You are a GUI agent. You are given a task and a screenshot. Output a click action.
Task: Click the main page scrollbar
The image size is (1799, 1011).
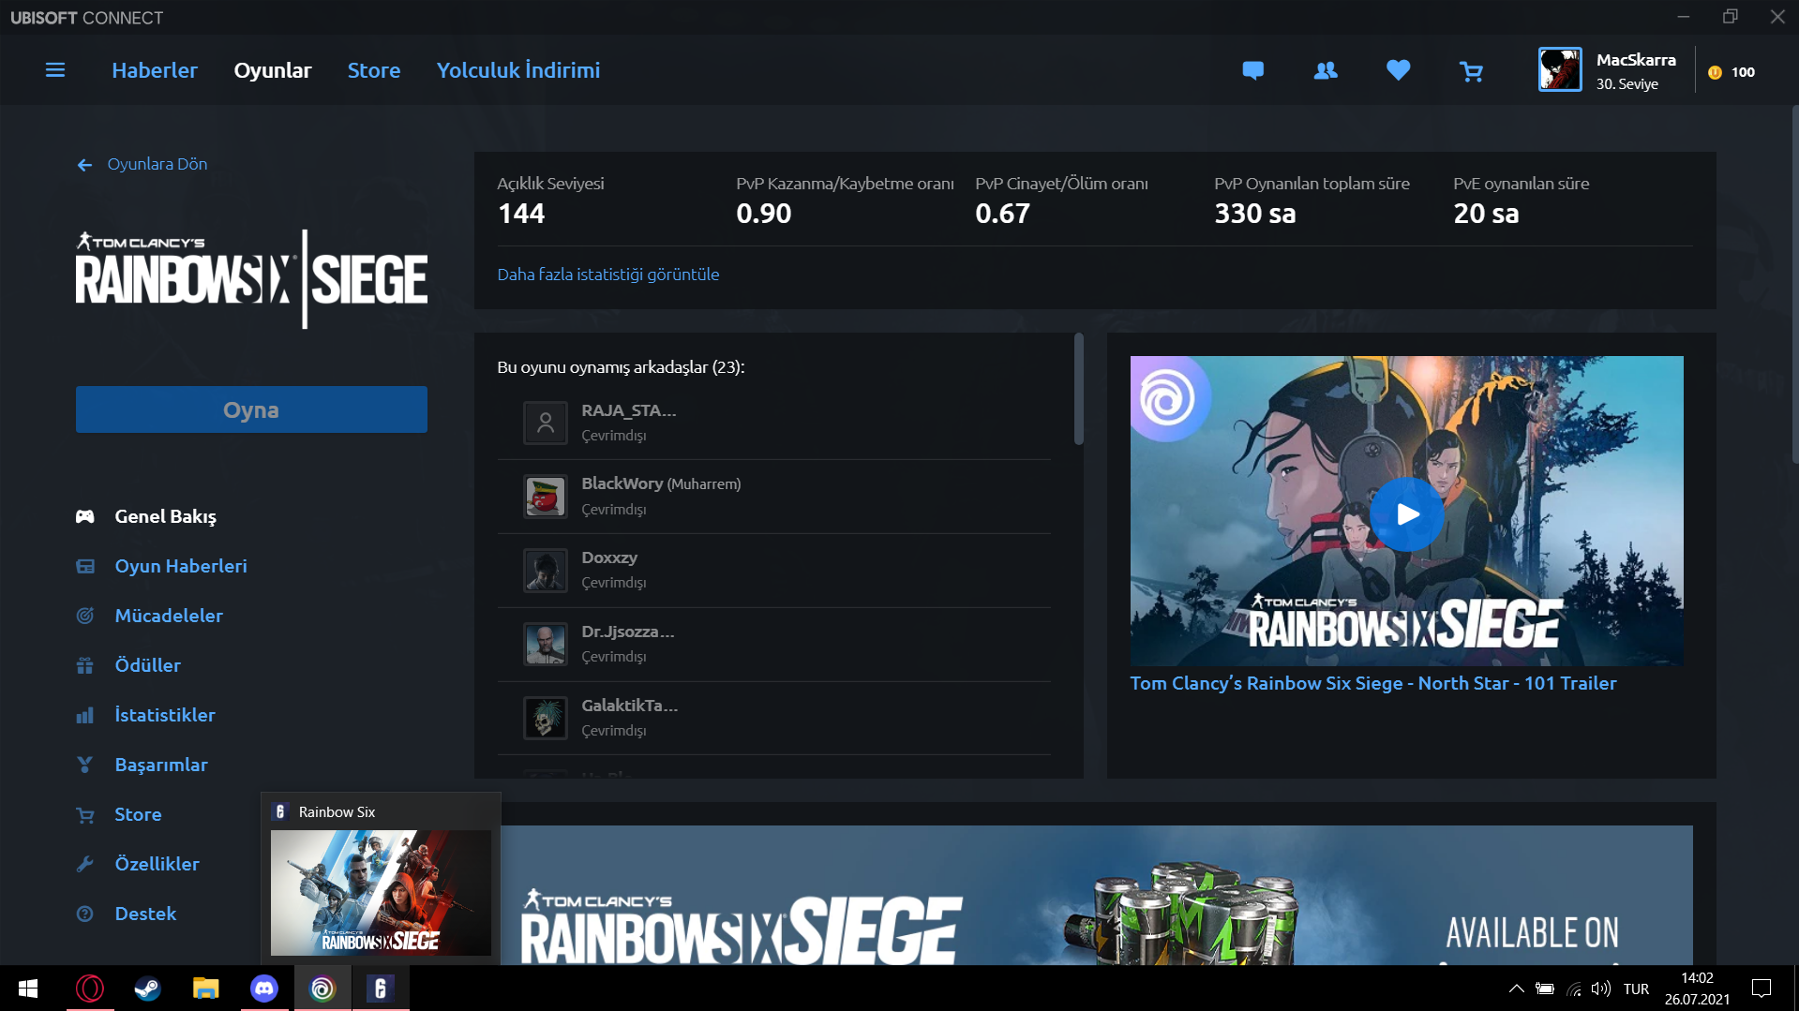coord(1794,286)
